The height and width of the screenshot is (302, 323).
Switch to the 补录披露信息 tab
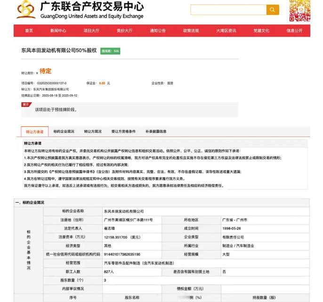[156, 131]
